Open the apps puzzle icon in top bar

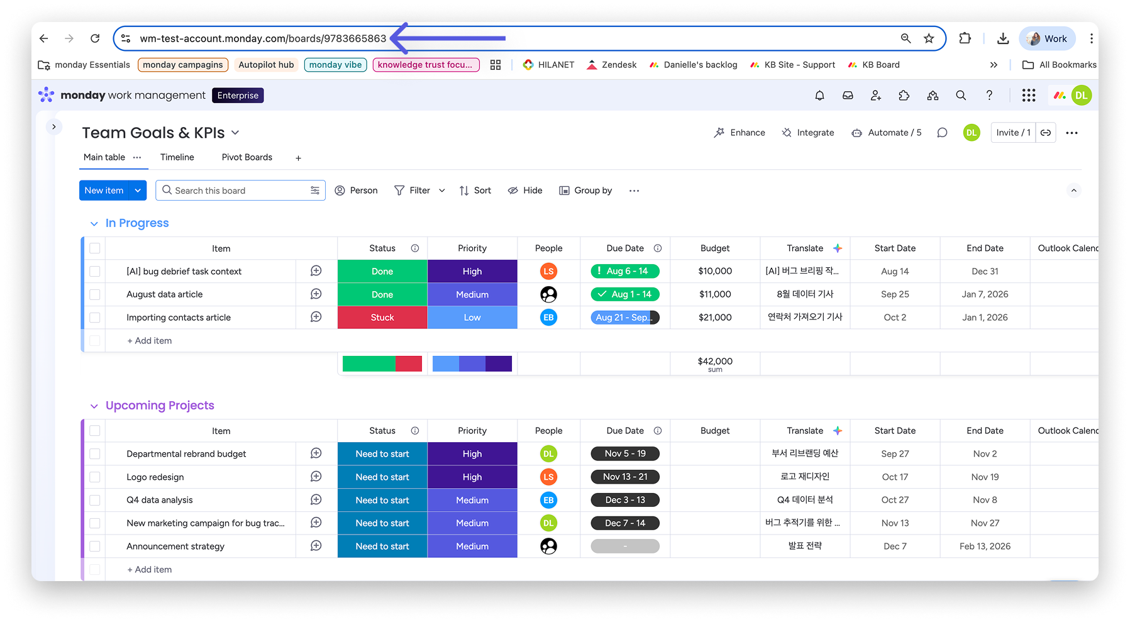tap(904, 96)
